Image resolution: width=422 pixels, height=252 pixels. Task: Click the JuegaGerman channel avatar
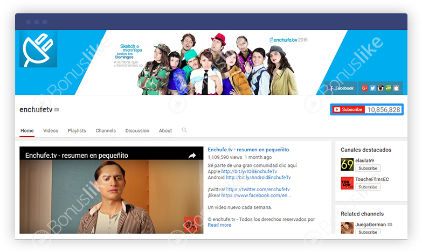pyautogui.click(x=347, y=228)
